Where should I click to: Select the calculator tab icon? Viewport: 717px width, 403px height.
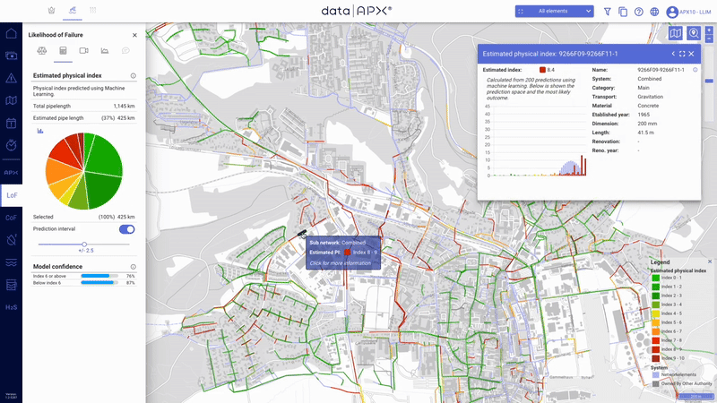(64, 51)
